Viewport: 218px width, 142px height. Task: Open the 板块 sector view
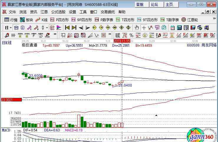[x=26, y=20]
